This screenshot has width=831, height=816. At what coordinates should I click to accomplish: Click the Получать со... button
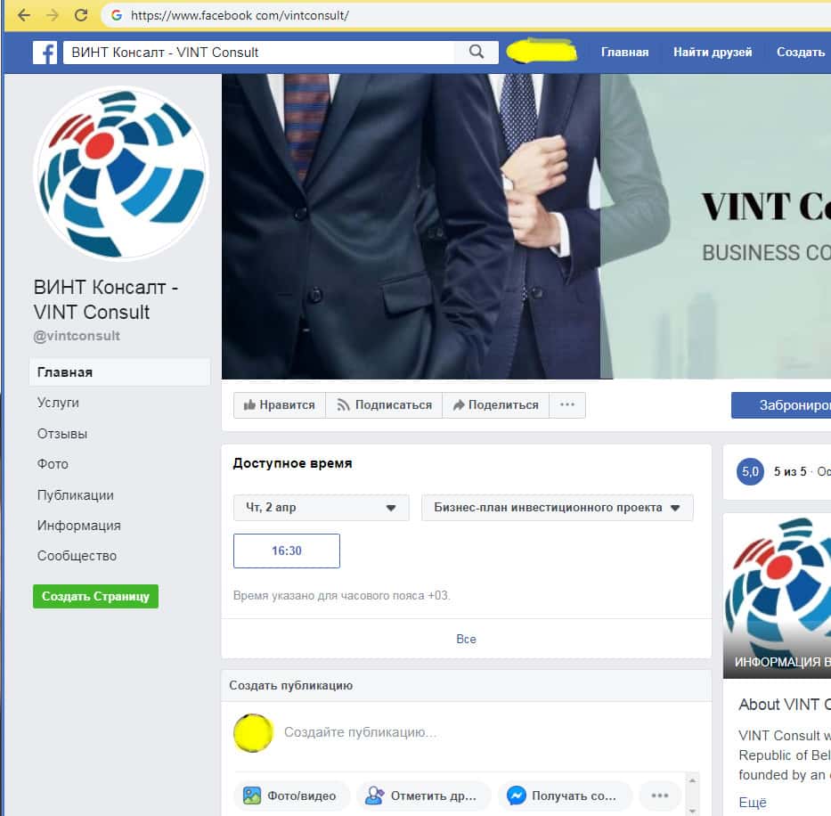point(565,796)
